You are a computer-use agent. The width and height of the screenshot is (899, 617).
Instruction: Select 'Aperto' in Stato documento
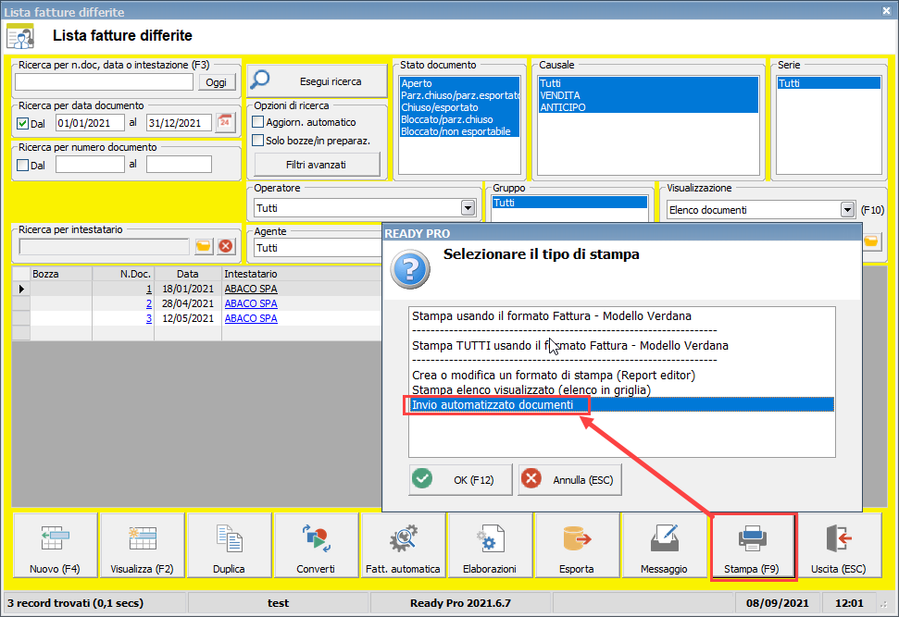(460, 83)
